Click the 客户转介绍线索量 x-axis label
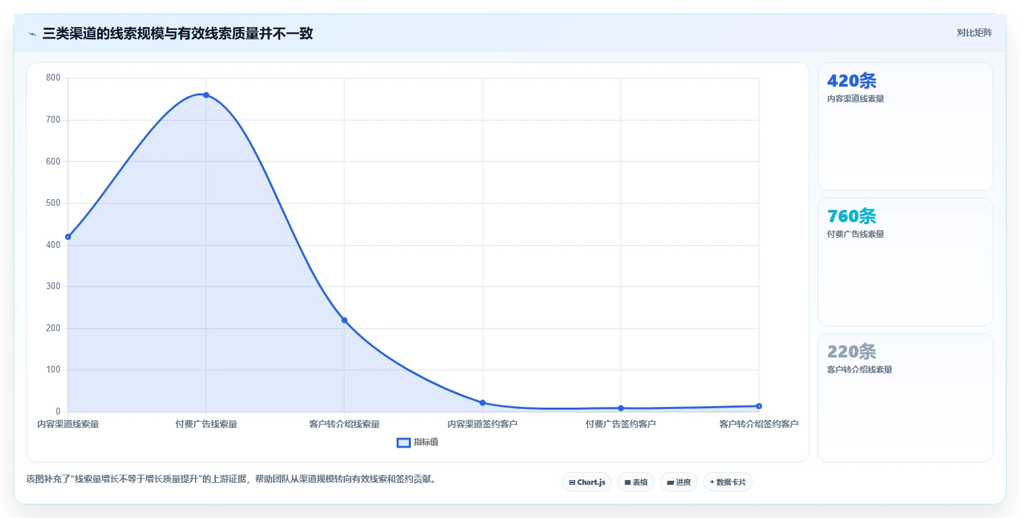Screen dimensions: 1020x518 [344, 425]
